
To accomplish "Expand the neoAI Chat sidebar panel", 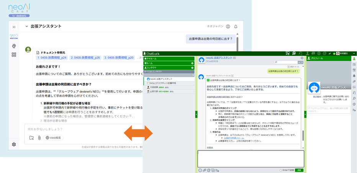I will [x=14, y=27].
